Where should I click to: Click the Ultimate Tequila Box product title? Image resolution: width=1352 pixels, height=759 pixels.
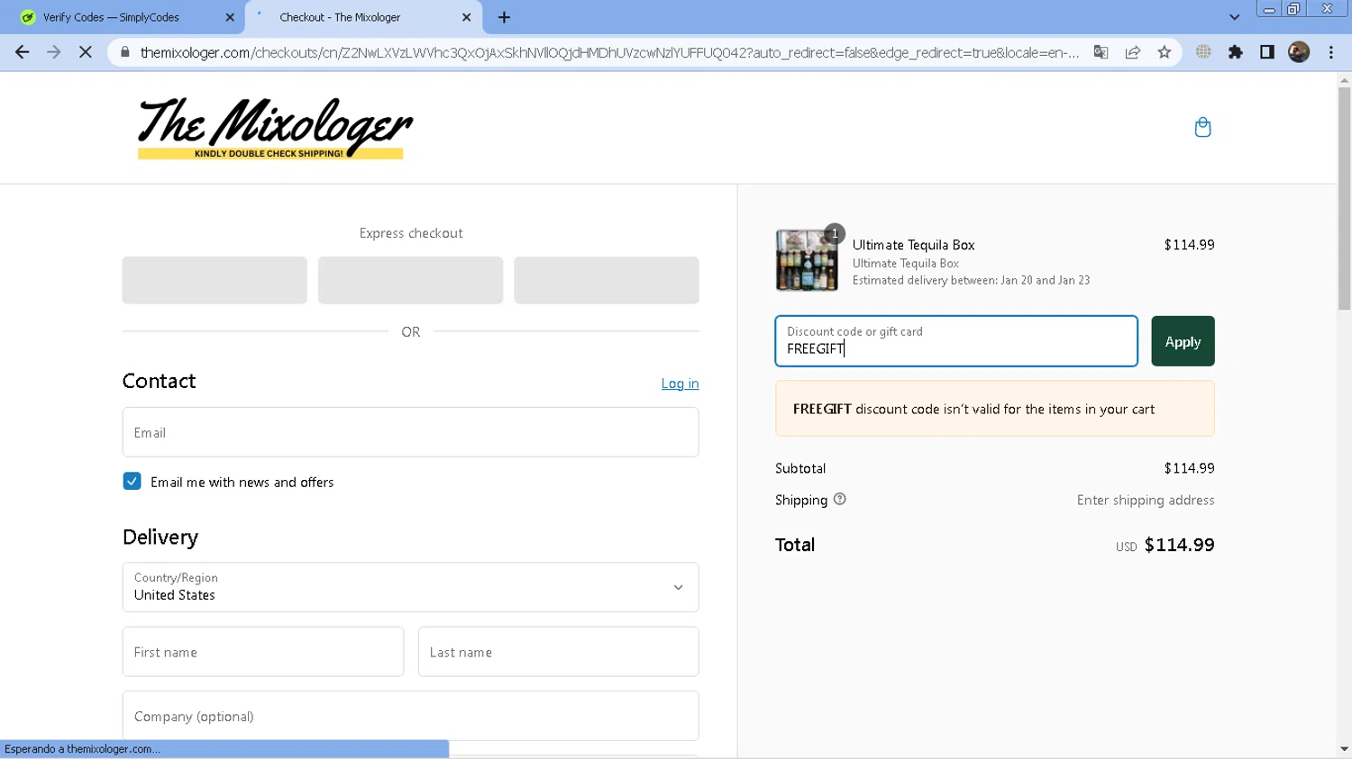coord(913,245)
